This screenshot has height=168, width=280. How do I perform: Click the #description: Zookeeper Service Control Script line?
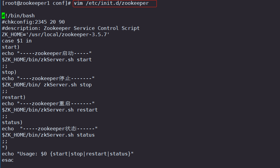pyautogui.click(x=71, y=28)
